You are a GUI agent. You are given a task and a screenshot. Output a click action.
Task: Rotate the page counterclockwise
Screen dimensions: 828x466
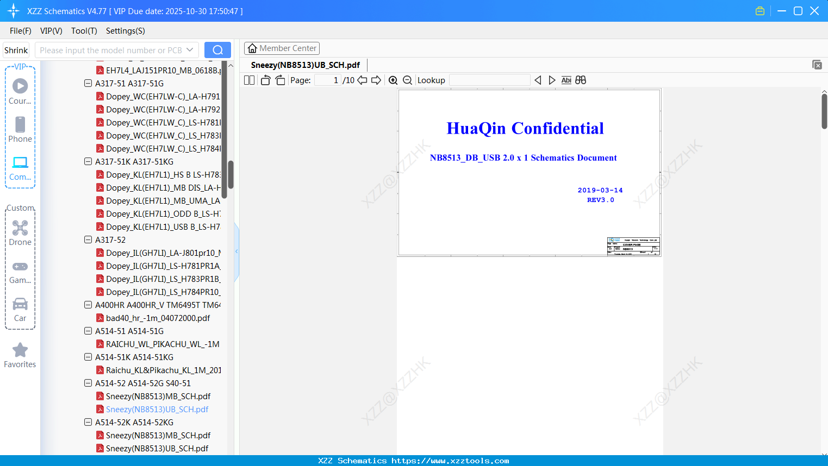[x=265, y=80]
